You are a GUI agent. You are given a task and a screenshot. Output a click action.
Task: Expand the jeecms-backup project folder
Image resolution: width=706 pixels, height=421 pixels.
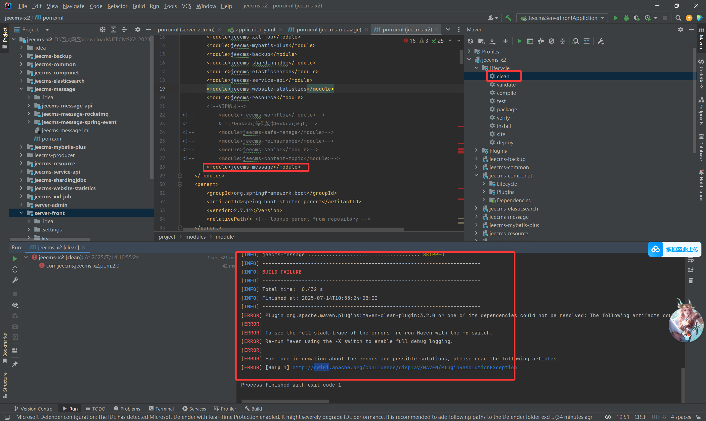tap(21, 56)
